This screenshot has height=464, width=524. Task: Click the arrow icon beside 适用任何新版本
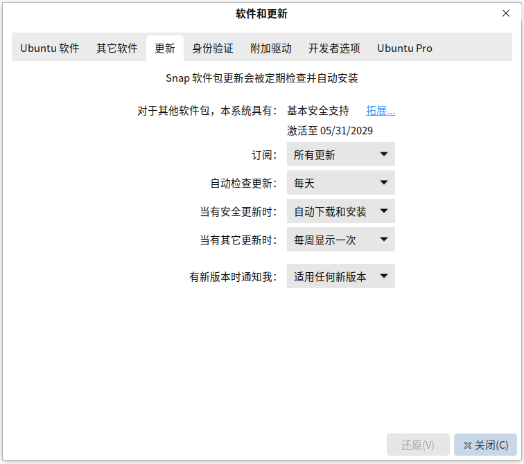click(x=384, y=276)
